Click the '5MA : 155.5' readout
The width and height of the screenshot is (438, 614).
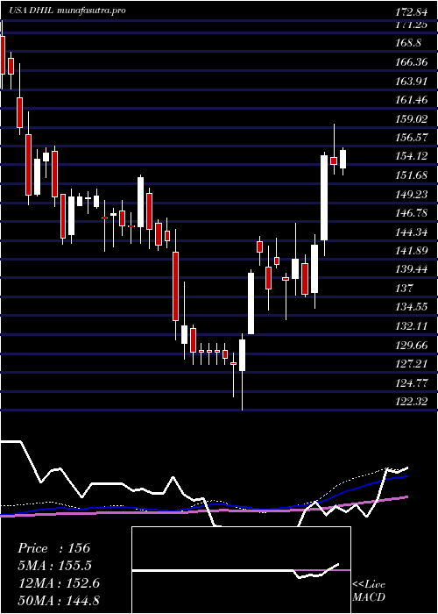56,566
